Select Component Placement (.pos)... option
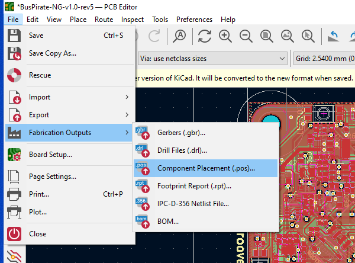 pyautogui.click(x=206, y=168)
